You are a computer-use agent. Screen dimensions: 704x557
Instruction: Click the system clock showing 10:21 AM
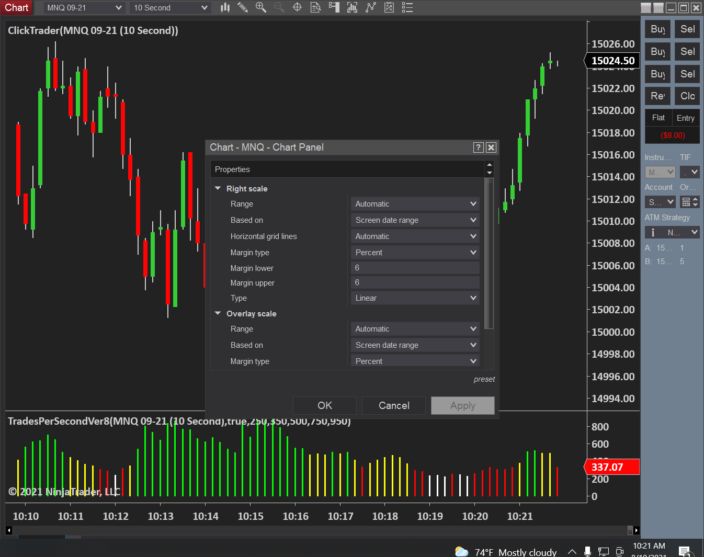coord(649,546)
